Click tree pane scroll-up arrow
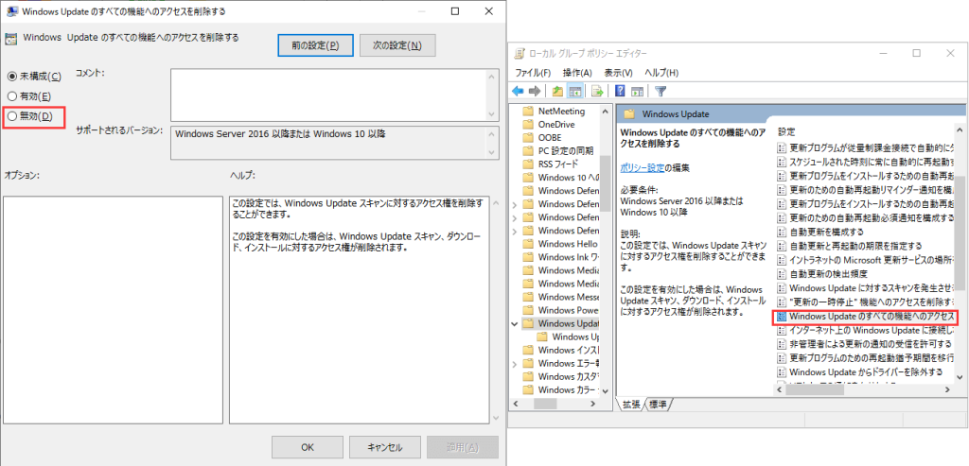The height and width of the screenshot is (466, 969). point(605,111)
